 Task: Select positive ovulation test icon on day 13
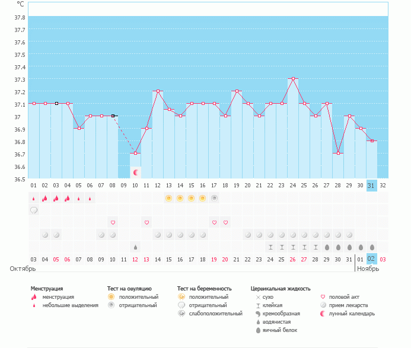click(x=169, y=198)
